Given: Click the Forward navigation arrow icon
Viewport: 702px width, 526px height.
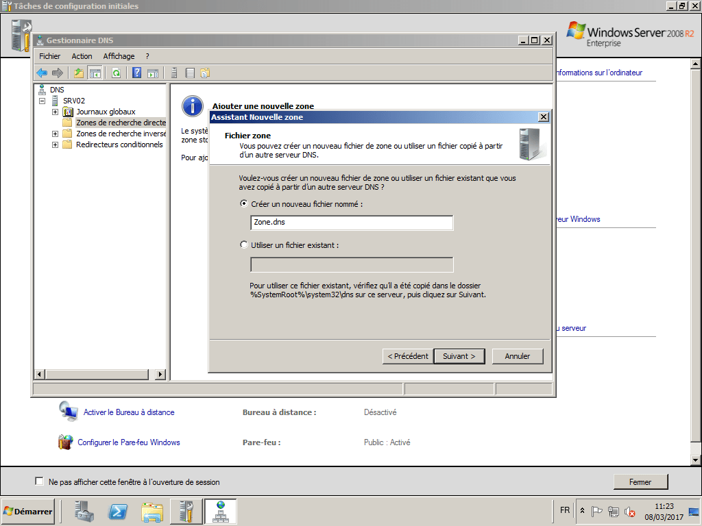Looking at the screenshot, I should pyautogui.click(x=58, y=73).
